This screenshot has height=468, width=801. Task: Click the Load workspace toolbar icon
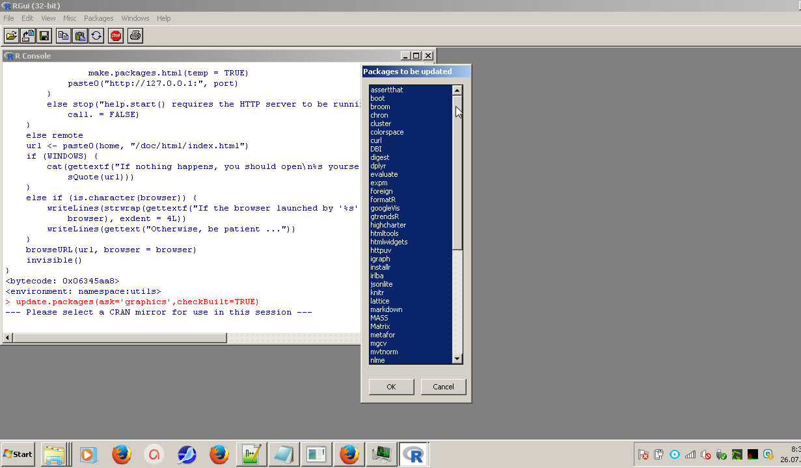click(x=28, y=36)
